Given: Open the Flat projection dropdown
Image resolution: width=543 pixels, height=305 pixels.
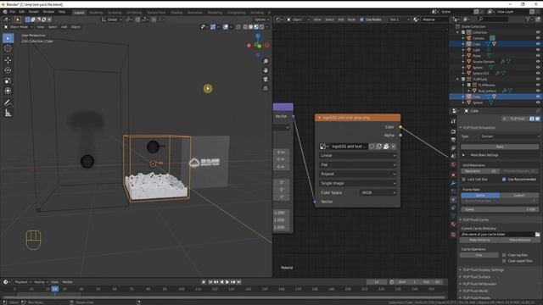Looking at the screenshot, I should pos(358,165).
